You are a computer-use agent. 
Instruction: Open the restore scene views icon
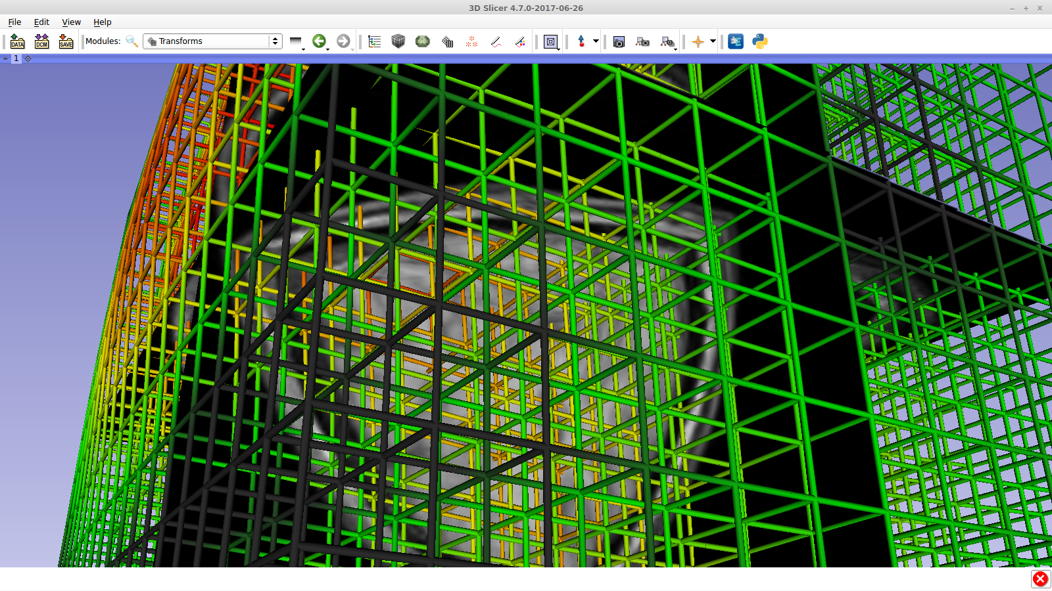(668, 41)
